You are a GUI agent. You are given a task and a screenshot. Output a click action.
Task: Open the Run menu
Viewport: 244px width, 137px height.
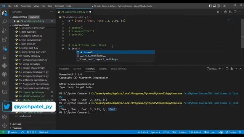(x=50, y=6)
